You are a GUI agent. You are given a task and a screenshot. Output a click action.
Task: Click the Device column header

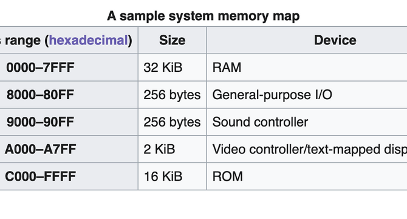(307, 40)
